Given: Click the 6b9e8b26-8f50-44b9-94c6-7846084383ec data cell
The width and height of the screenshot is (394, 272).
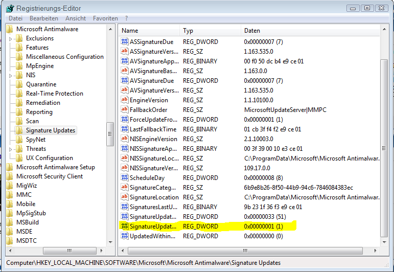Looking at the screenshot, I should tap(298, 188).
